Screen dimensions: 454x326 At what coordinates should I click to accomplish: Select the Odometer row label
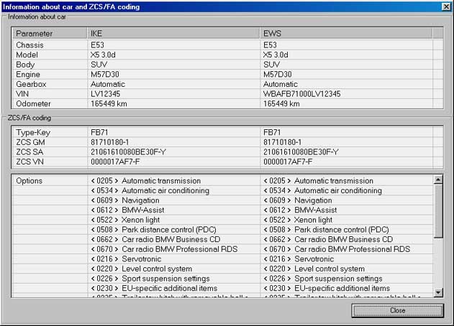[33, 103]
